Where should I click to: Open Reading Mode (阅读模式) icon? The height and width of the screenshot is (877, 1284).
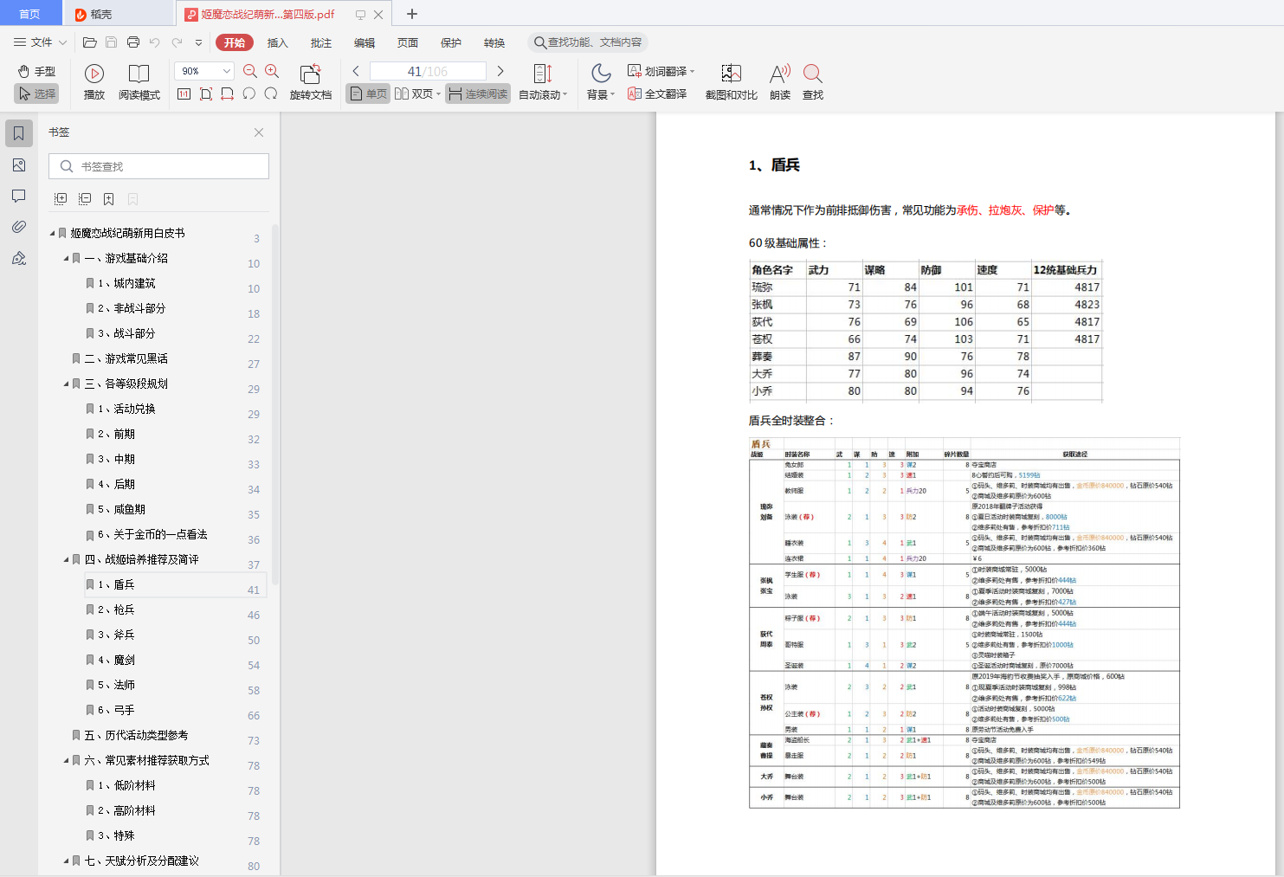(139, 74)
